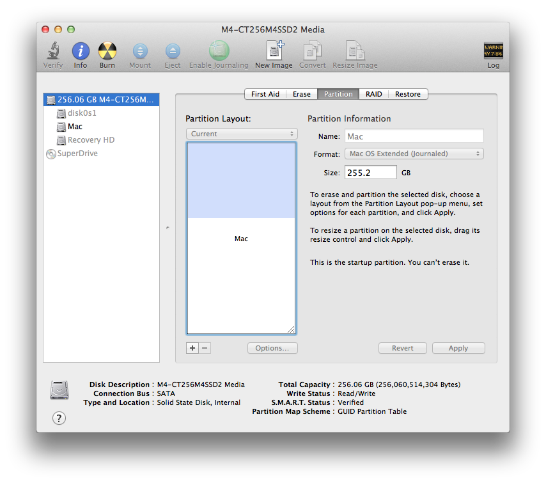Click the Apply button

(x=458, y=348)
